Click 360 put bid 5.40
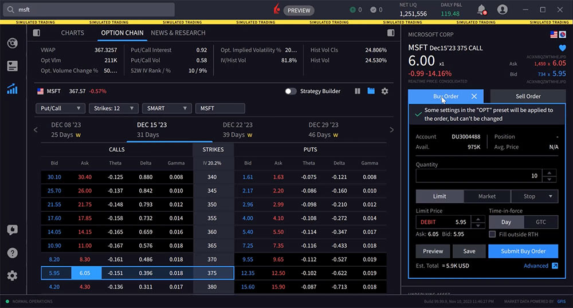Image resolution: width=573 pixels, height=308 pixels. coord(248,232)
